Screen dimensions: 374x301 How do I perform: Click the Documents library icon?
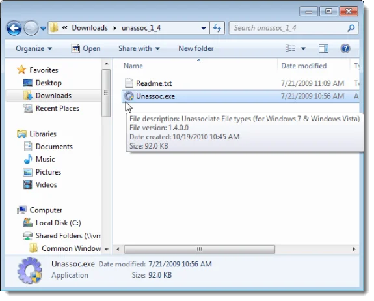28,146
